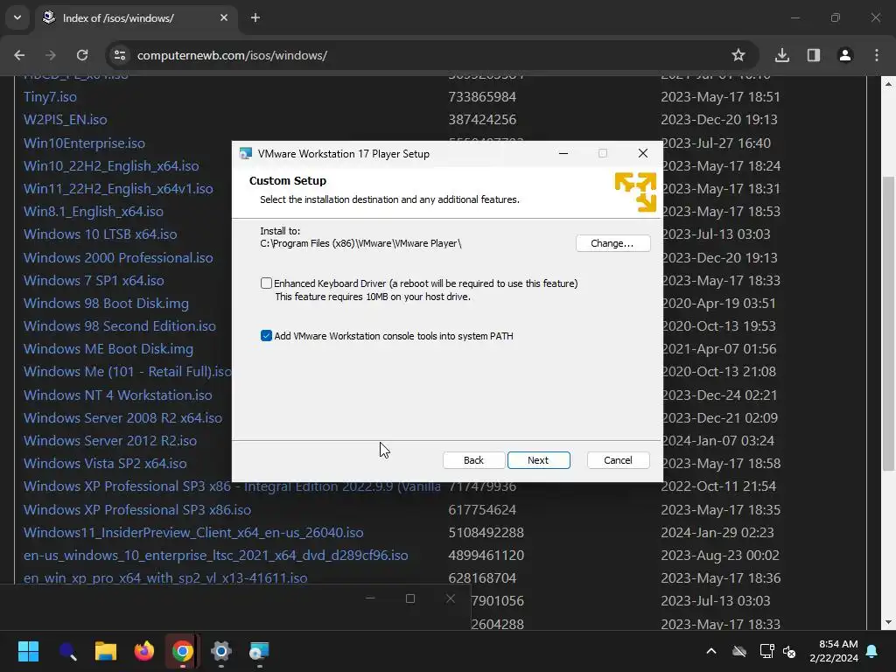Image resolution: width=896 pixels, height=672 pixels.
Task: Open the clock showing 8:54 AM
Action: 834,651
